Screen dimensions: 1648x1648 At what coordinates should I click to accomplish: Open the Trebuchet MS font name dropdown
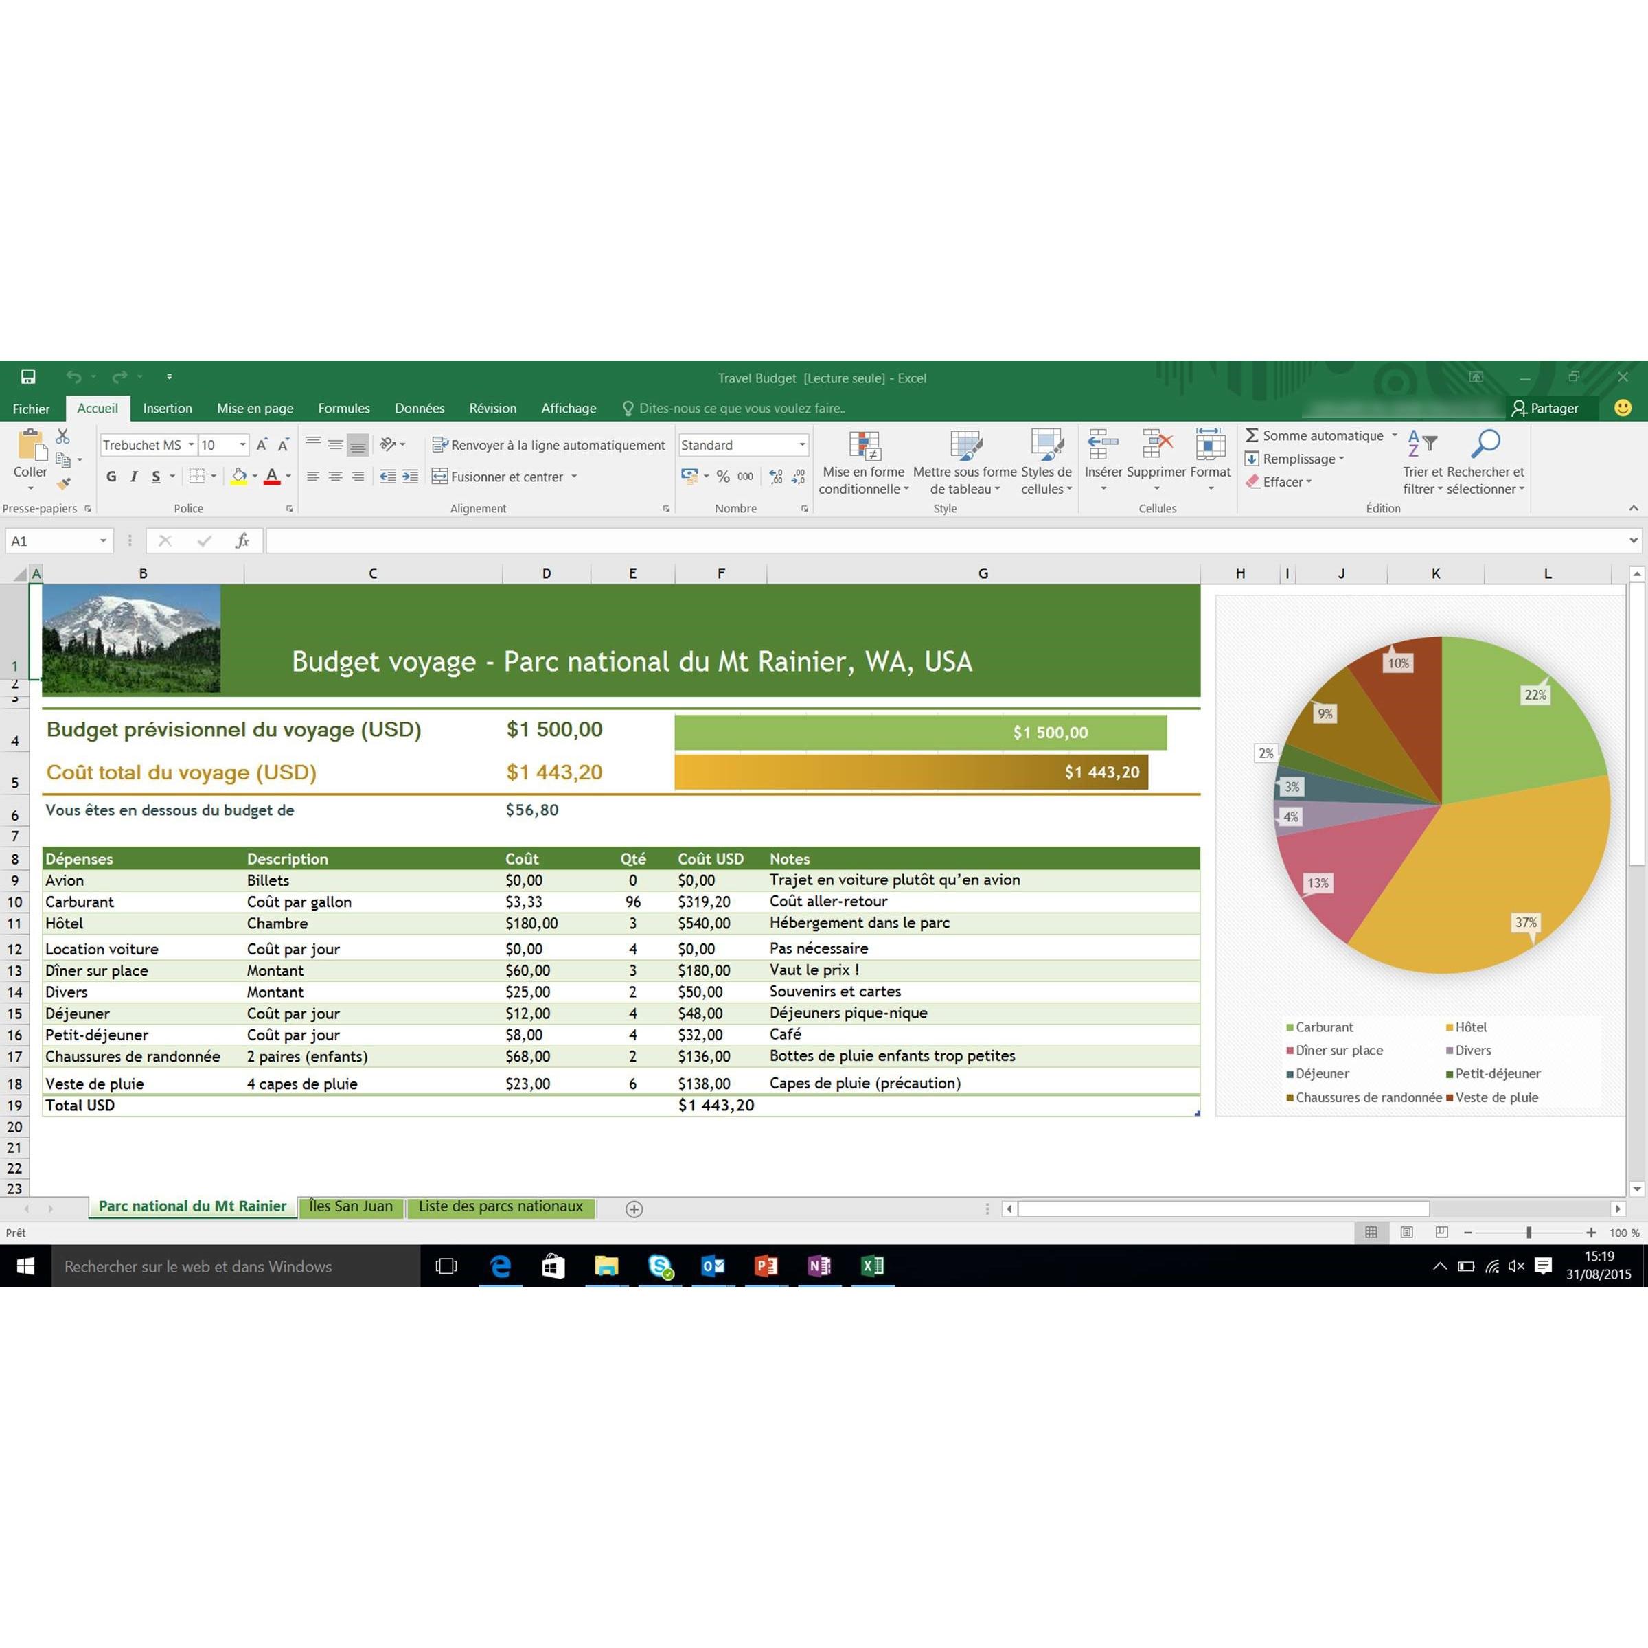click(191, 444)
